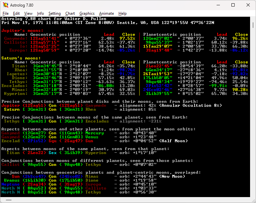Click the Astrolog app icon in title bar
The width and height of the screenshot is (256, 203).
(5, 5)
